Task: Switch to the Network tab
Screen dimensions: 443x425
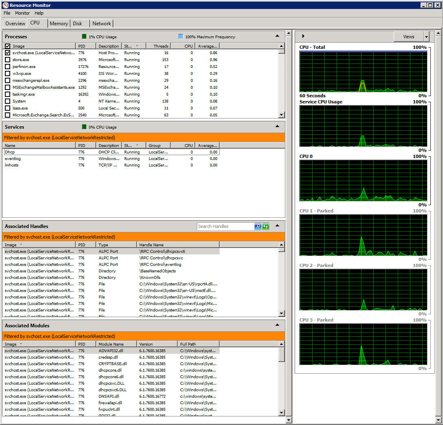Action: 101,23
